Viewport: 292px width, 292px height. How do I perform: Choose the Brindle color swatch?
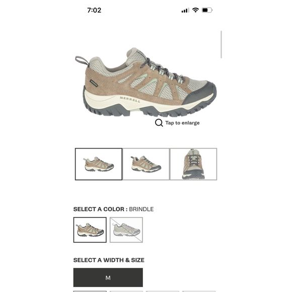coord(90,230)
